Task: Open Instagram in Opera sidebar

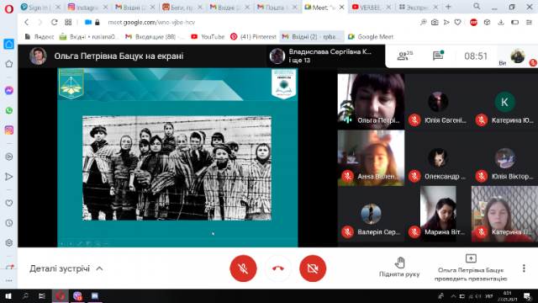Action: [x=9, y=130]
